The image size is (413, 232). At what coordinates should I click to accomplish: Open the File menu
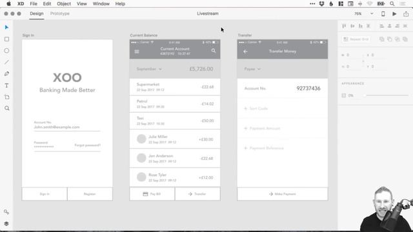[x=34, y=4]
